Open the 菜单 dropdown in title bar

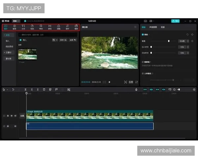tap(16, 21)
